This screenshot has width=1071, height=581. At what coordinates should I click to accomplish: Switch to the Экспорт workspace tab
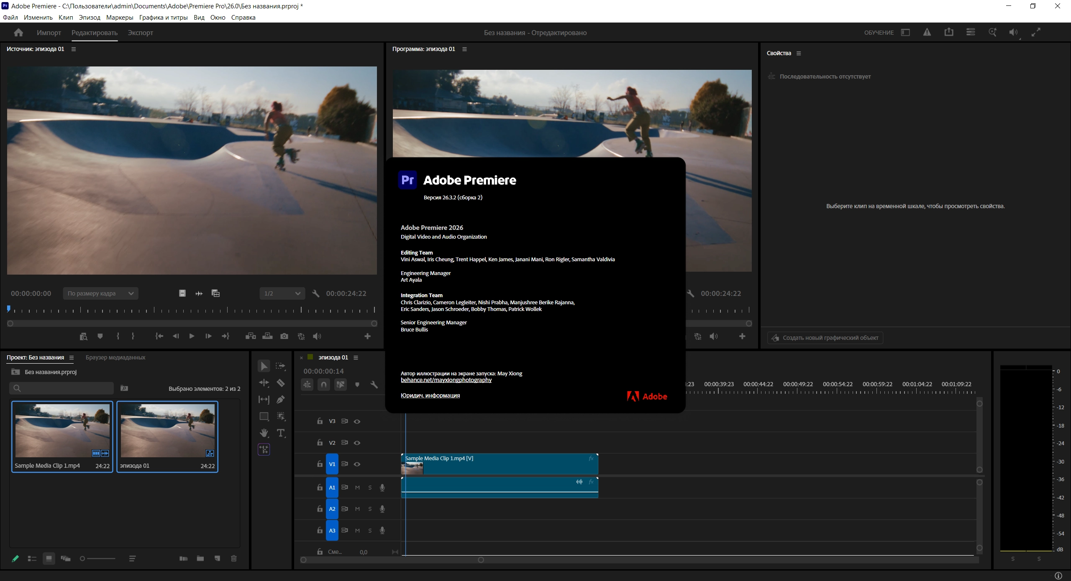tap(141, 33)
